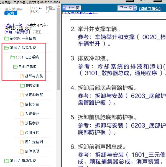Click the document icon beside 系统概述
Screen dimensions: 166x167
tap(22, 114)
